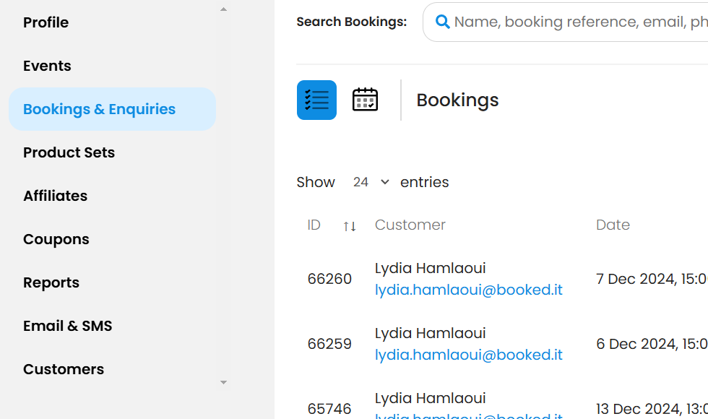The width and height of the screenshot is (708, 419).
Task: Focus the Search Bookings input field
Action: pyautogui.click(x=578, y=22)
